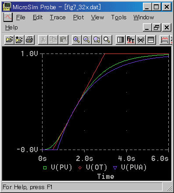Click the document curve icon in the menu bar
Screen dimensions: 174x193
(x=8, y=17)
